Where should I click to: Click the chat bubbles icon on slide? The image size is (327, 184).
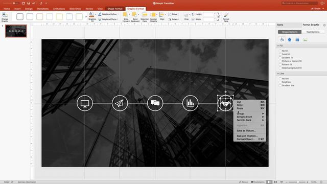coord(155,103)
